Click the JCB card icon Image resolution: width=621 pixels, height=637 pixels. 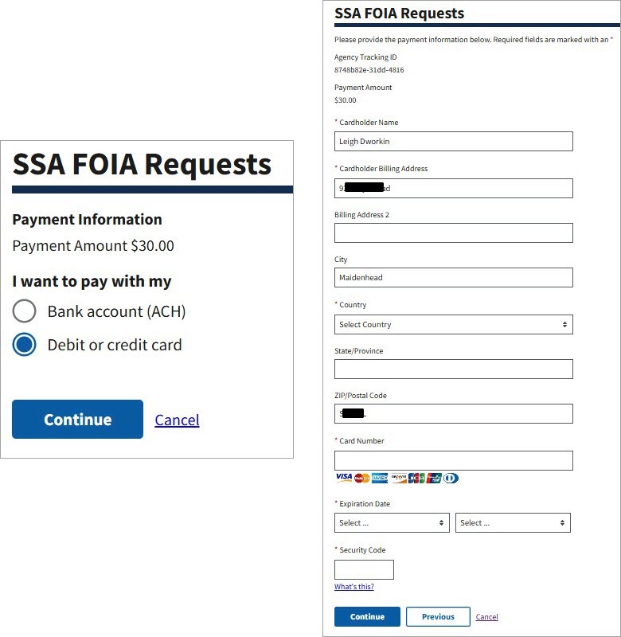(416, 476)
